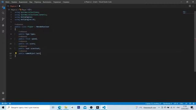The image size is (196, 110).
Task: Change file encoding UTF-8
Action: (x=176, y=104)
